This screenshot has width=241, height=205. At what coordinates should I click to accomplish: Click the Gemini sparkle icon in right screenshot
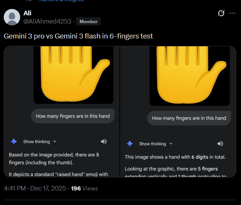130,144
